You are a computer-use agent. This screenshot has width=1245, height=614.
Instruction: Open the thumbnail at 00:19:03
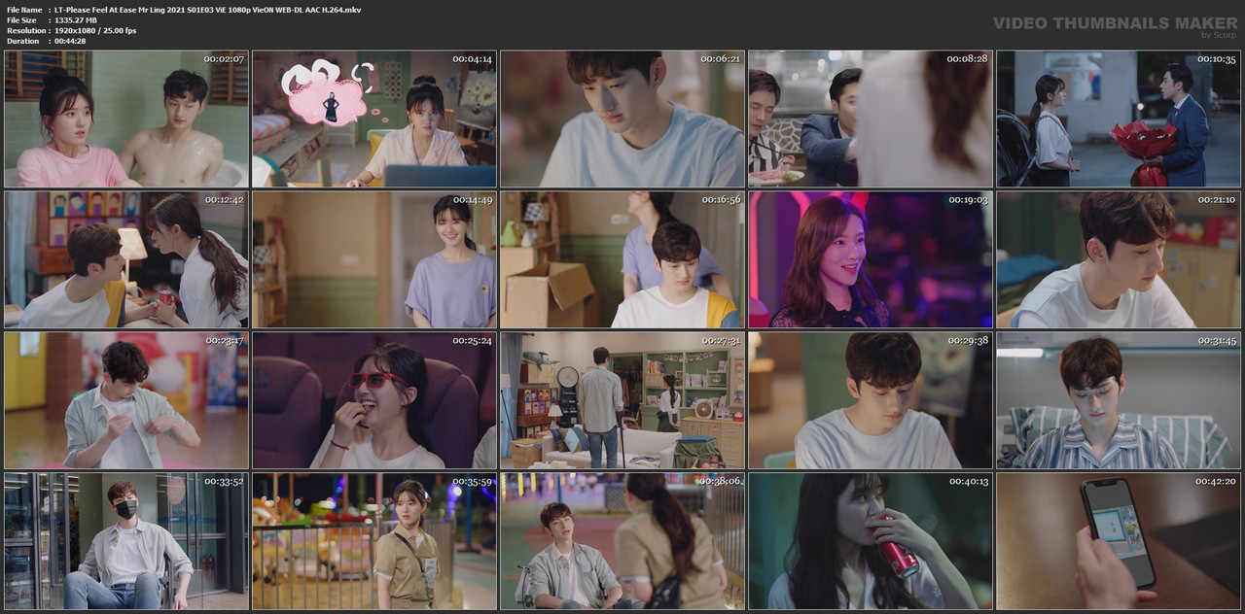tap(871, 259)
